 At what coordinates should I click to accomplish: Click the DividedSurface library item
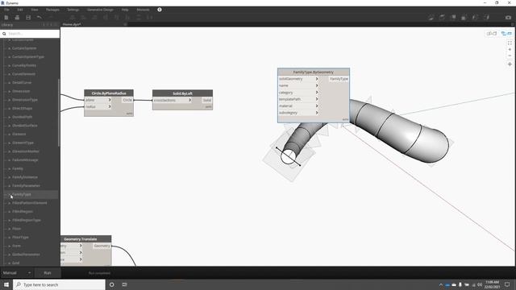click(x=25, y=126)
